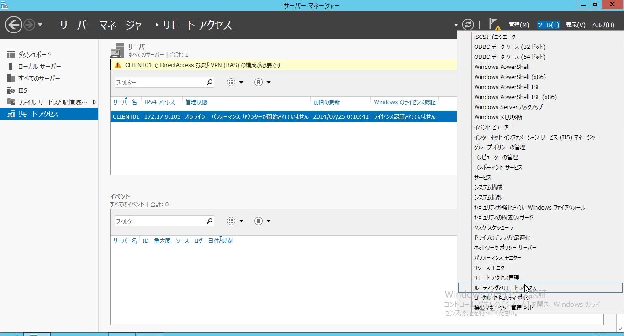Image resolution: width=624 pixels, height=336 pixels.
Task: Open the servers list options dropdown
Action: point(236,82)
